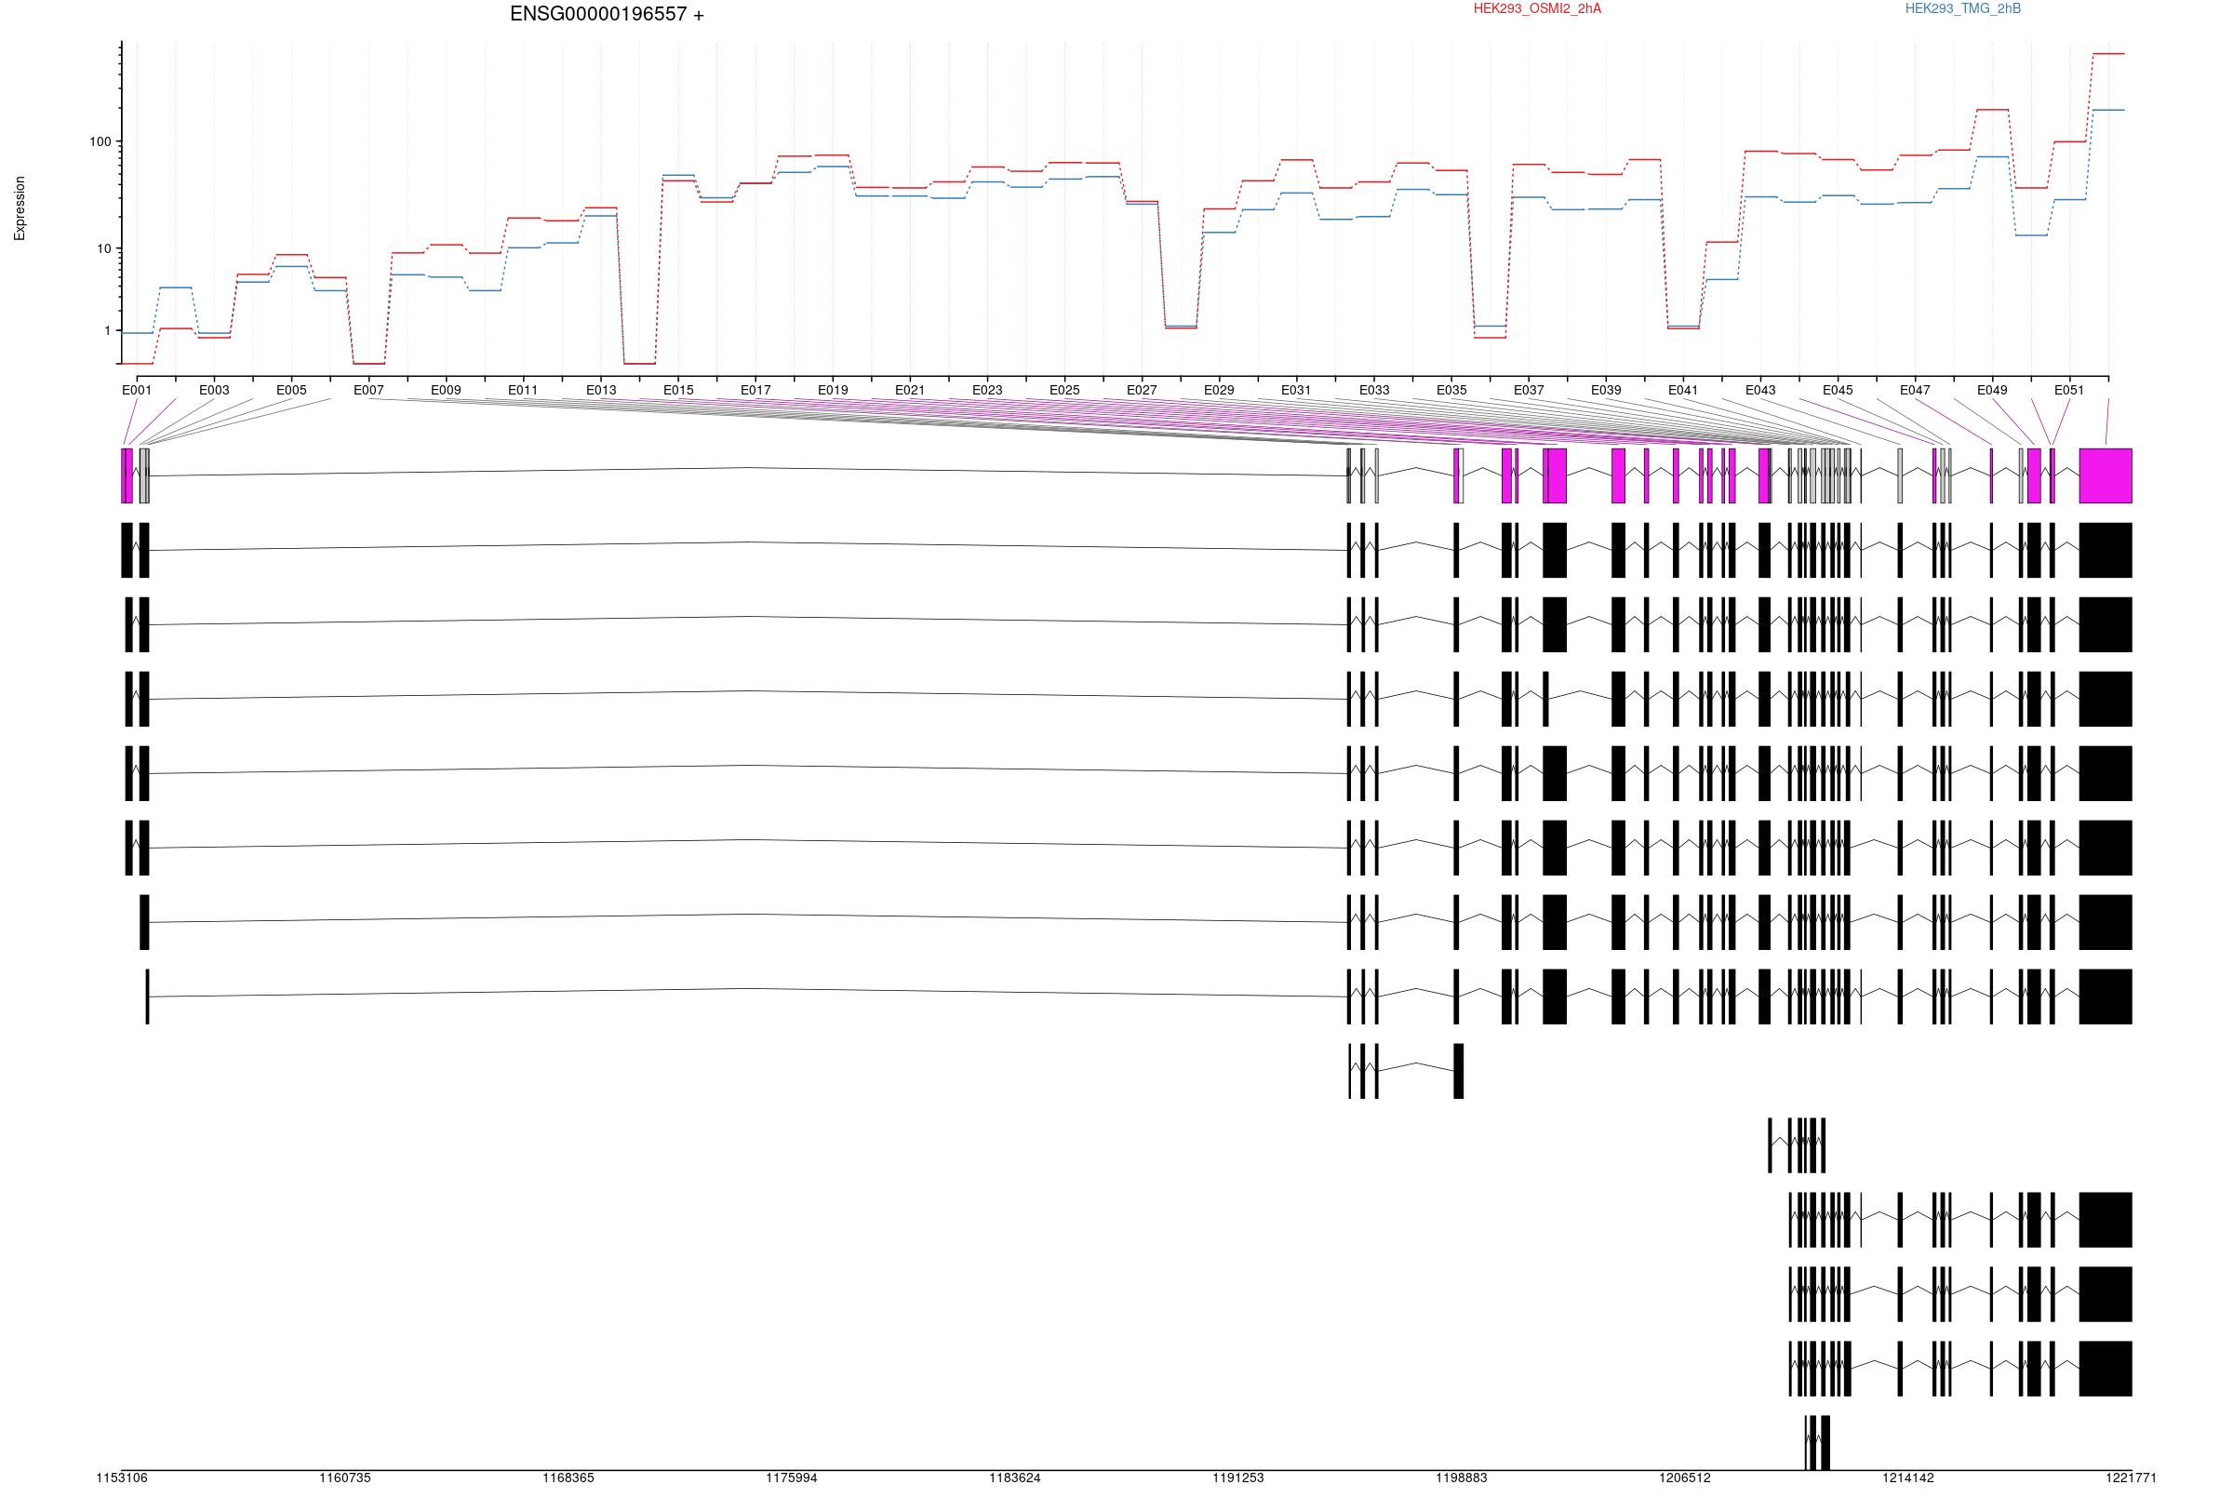Screen dimensions: 2233x1498
Task: Select exon label E049
Action: point(1992,391)
